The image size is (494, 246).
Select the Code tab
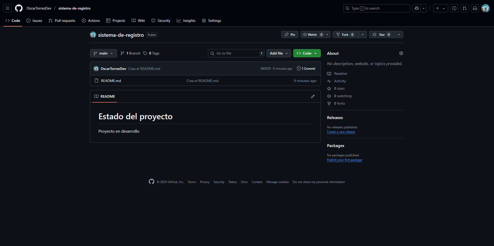(13, 21)
